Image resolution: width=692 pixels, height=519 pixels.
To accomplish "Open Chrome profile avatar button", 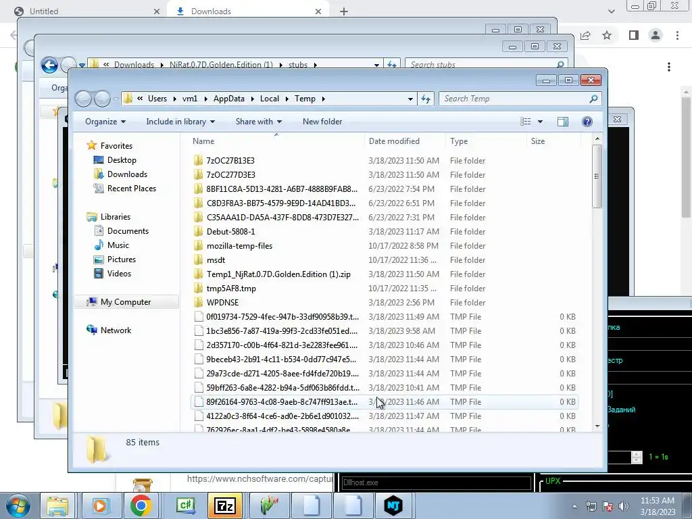I will point(656,35).
